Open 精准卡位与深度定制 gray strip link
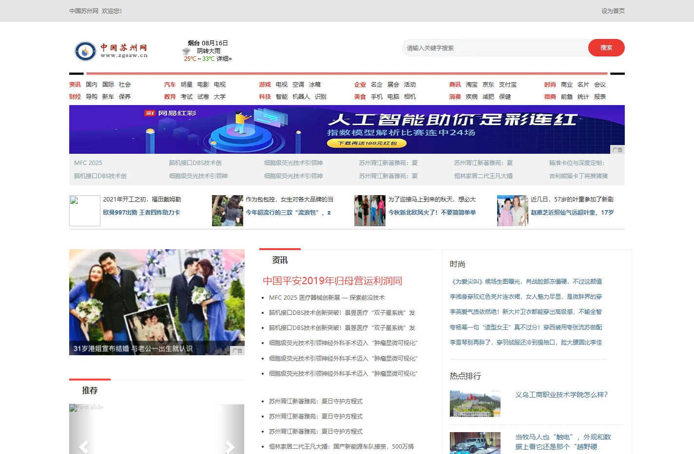The width and height of the screenshot is (694, 454). pos(577,163)
